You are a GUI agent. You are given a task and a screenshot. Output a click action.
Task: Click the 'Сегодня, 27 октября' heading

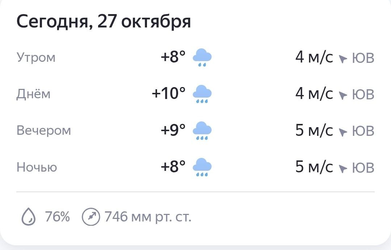[104, 22]
